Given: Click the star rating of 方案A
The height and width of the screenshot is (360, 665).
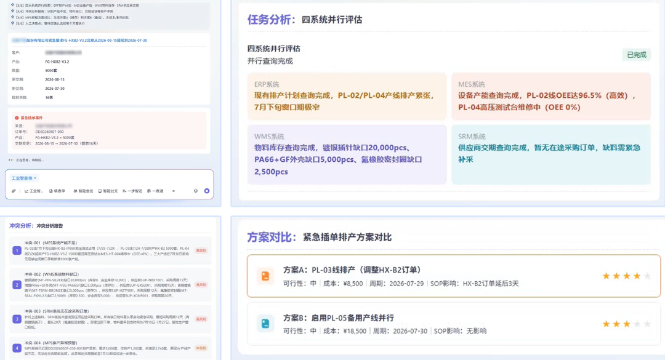Looking at the screenshot, I should point(626,276).
